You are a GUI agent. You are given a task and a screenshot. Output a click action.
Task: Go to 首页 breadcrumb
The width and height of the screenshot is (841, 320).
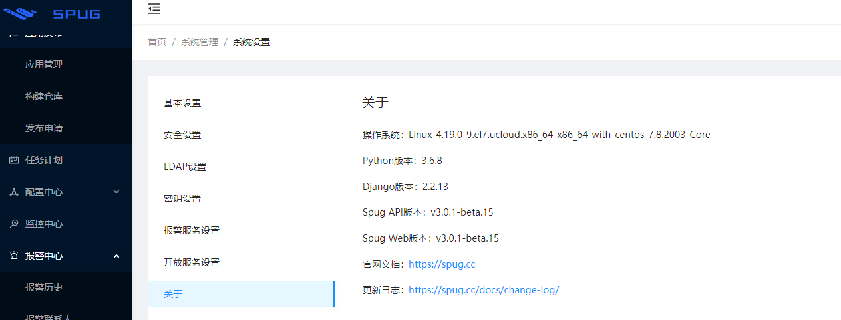tap(157, 42)
